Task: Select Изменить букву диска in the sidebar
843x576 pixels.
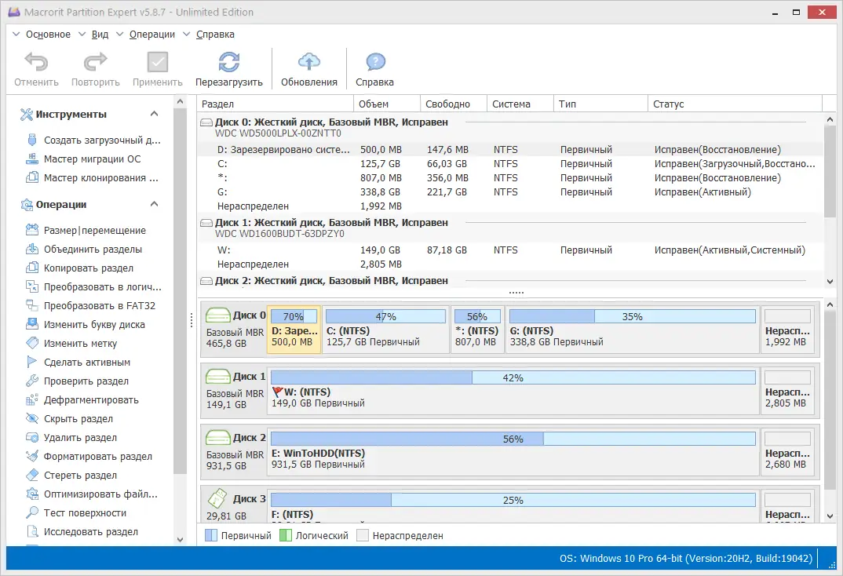Action: point(86,324)
